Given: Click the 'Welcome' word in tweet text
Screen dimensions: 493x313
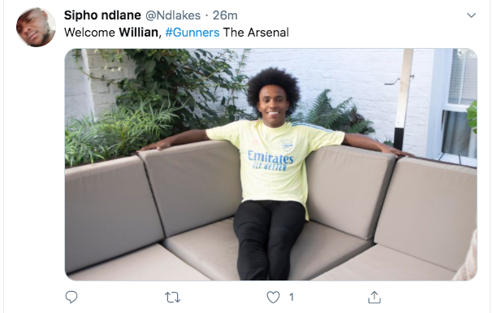Looking at the screenshot, I should (x=89, y=33).
